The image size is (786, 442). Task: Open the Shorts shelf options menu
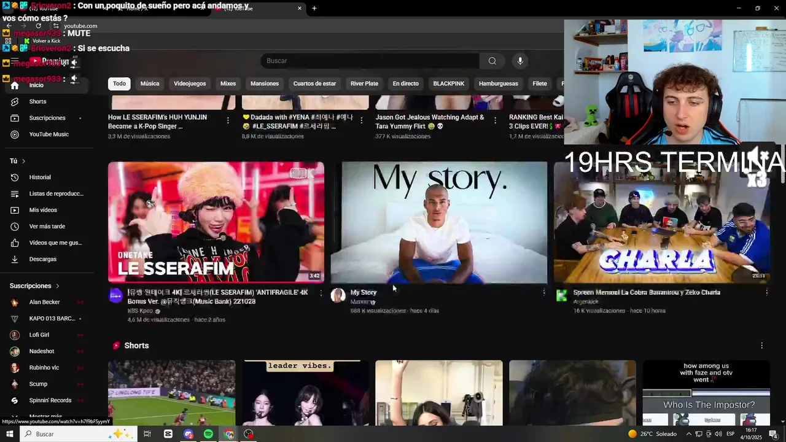[761, 346]
